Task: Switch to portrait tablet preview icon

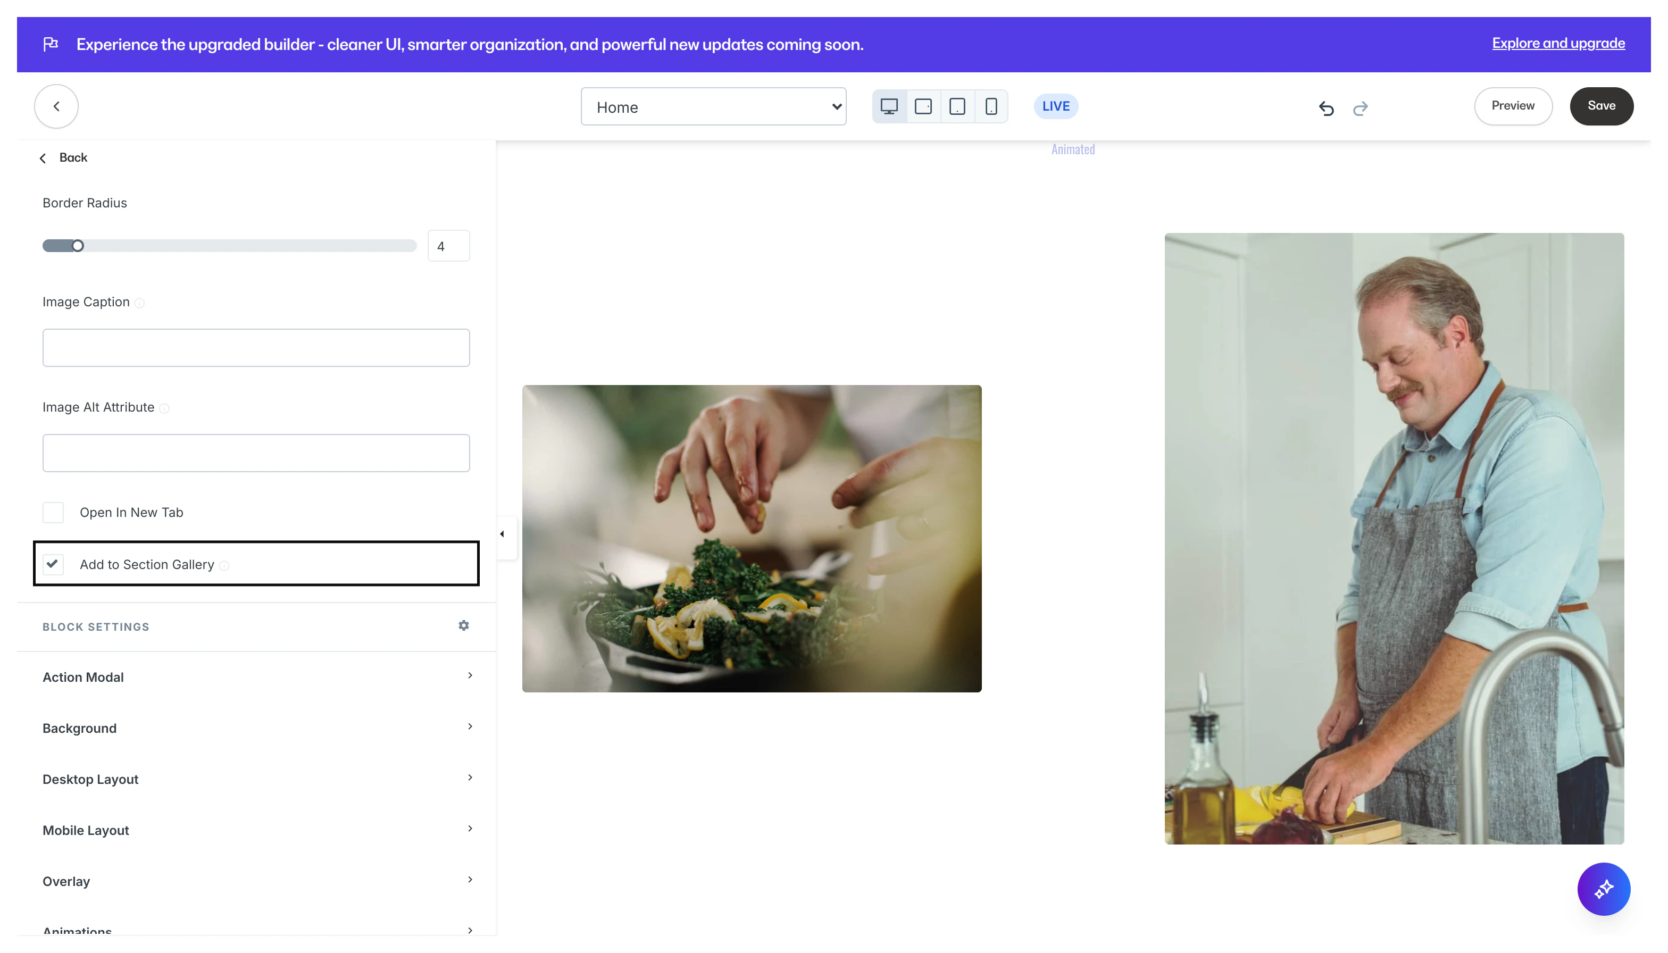Action: 957,107
